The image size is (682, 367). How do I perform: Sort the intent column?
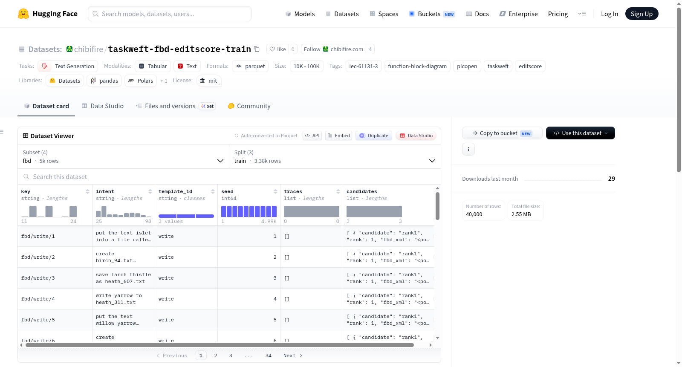point(150,191)
